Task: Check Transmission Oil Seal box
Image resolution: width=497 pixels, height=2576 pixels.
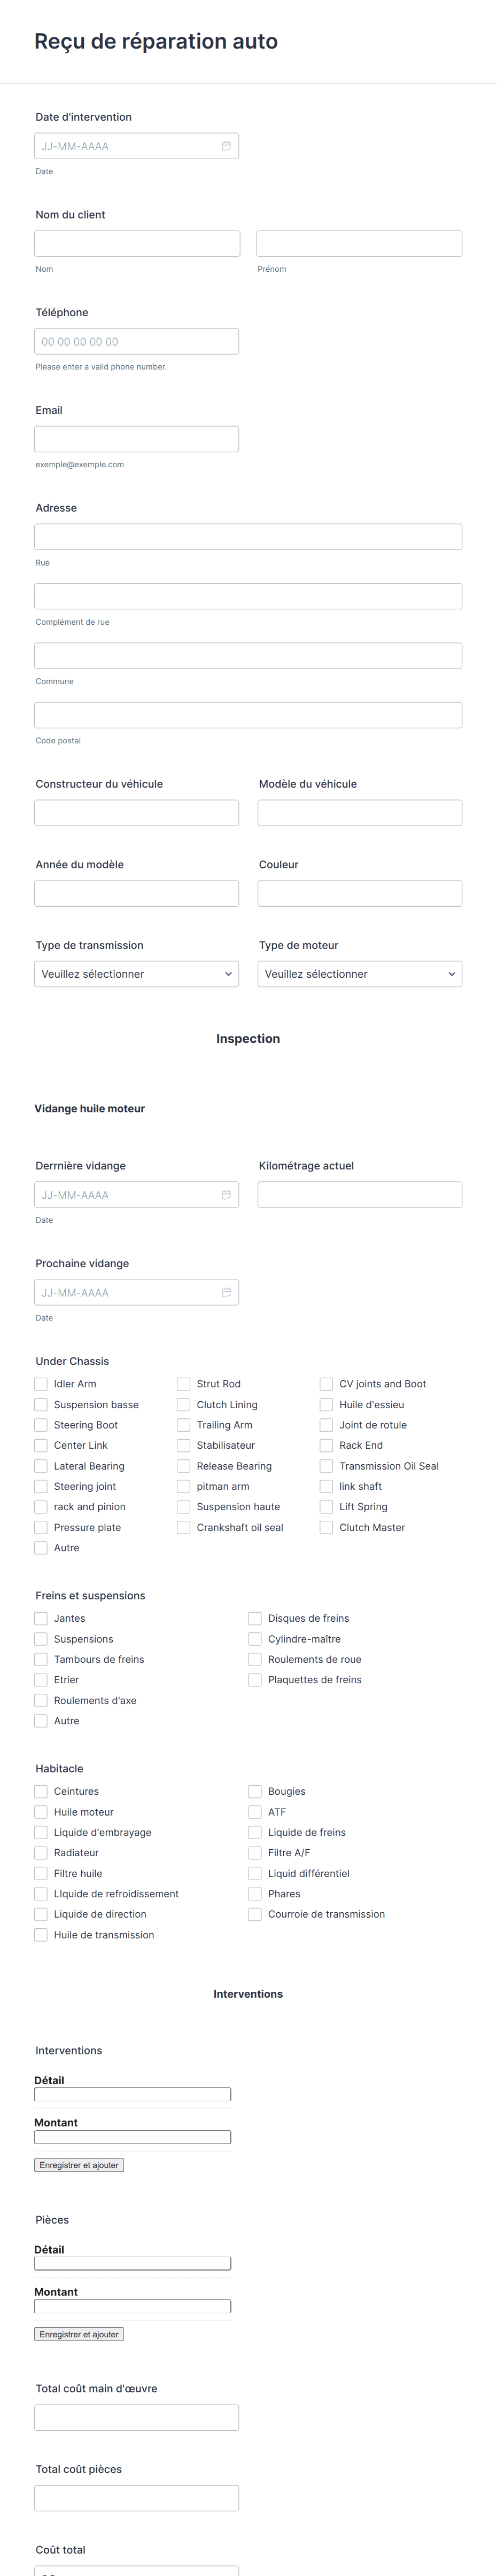Action: 326,1466
